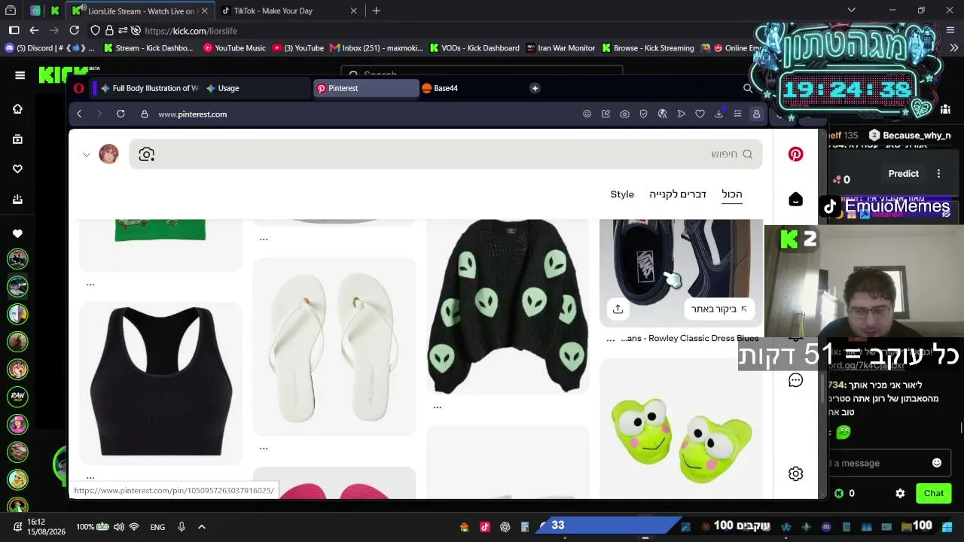The image size is (964, 542).
Task: Open Pinterest messages chat bubble icon
Action: point(795,380)
